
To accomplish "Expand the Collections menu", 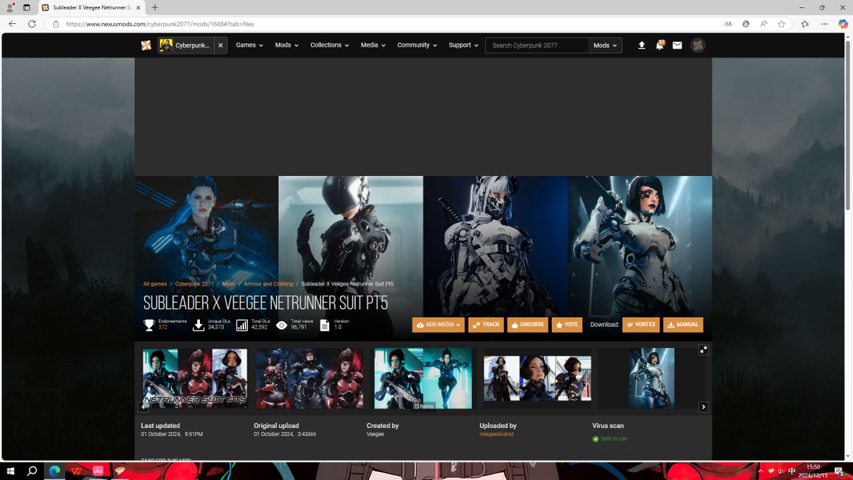I will point(329,45).
